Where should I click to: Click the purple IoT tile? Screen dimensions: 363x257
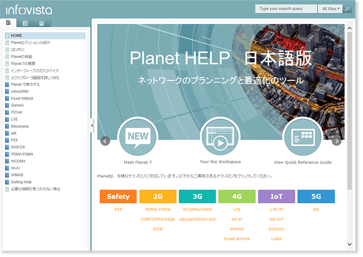(277, 196)
